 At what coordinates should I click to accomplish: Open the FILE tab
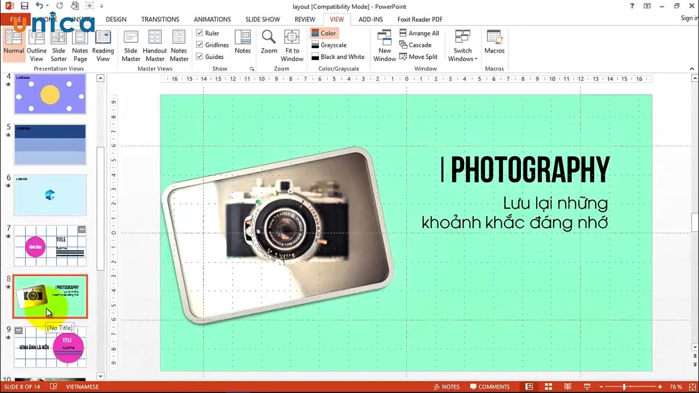click(x=15, y=19)
